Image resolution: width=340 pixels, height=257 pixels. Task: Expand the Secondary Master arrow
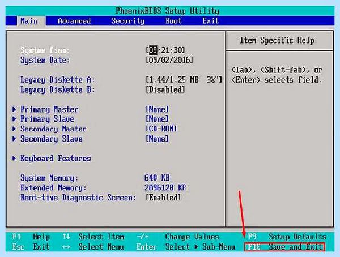14,128
